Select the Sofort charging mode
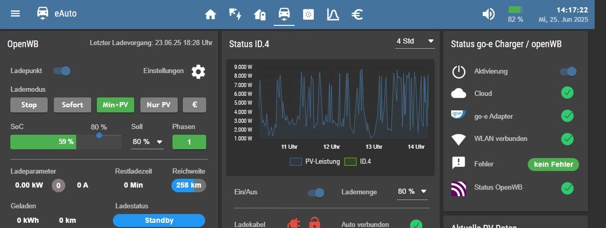This screenshot has width=606, height=228. [x=73, y=105]
